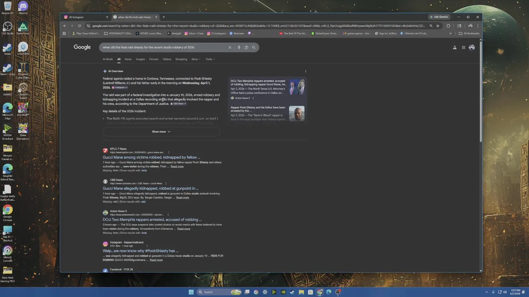The height and width of the screenshot is (297, 529).
Task: Open the OBS Studio desktop shortcut
Action: pyautogui.click(x=7, y=28)
